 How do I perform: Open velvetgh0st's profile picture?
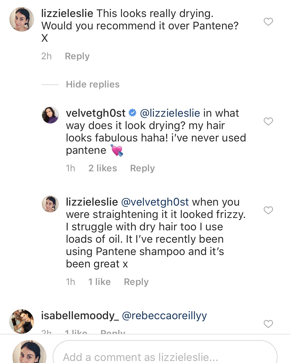click(x=50, y=115)
